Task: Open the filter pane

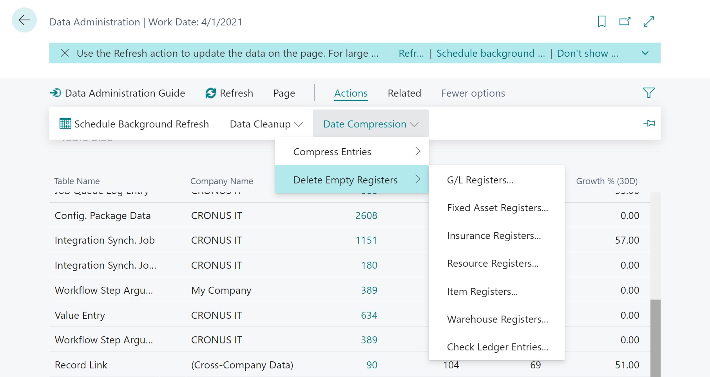Action: click(x=648, y=93)
